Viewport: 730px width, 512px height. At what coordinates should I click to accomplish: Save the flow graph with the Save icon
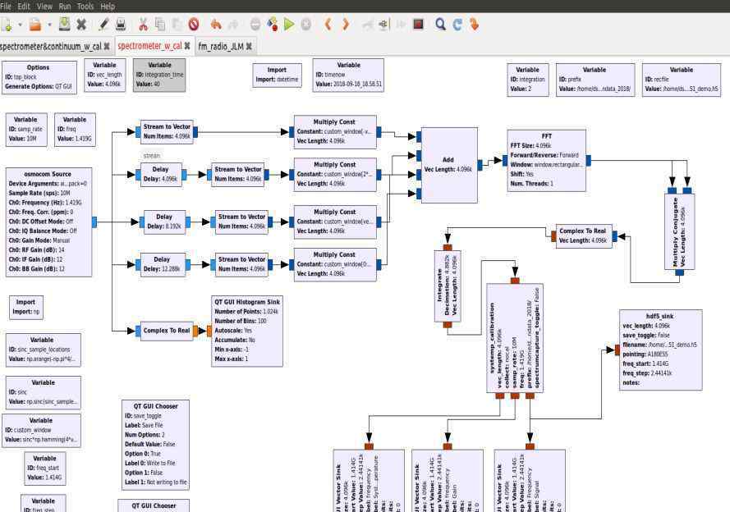point(64,24)
